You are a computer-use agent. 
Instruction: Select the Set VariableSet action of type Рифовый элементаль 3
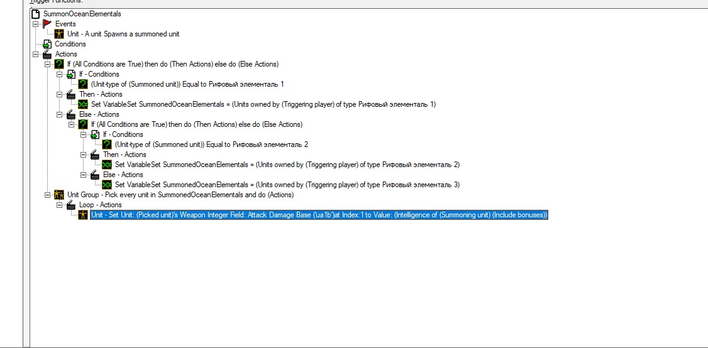point(287,185)
